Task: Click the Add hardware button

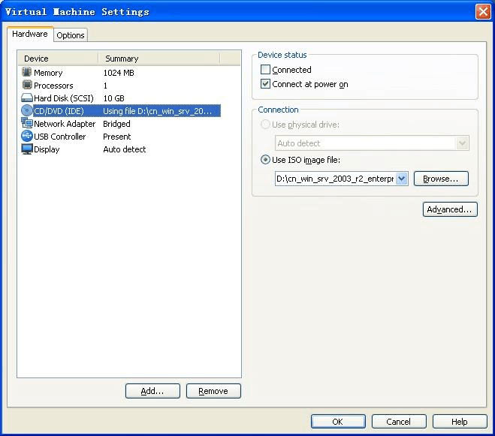Action: [153, 391]
